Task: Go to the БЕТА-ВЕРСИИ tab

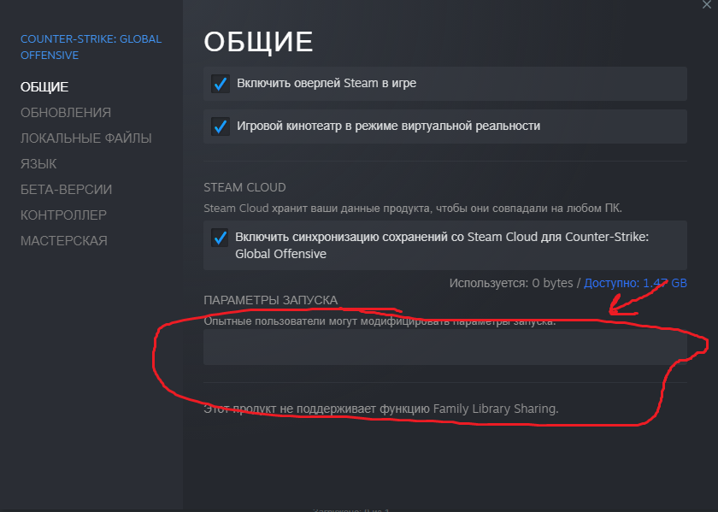Action: (66, 189)
